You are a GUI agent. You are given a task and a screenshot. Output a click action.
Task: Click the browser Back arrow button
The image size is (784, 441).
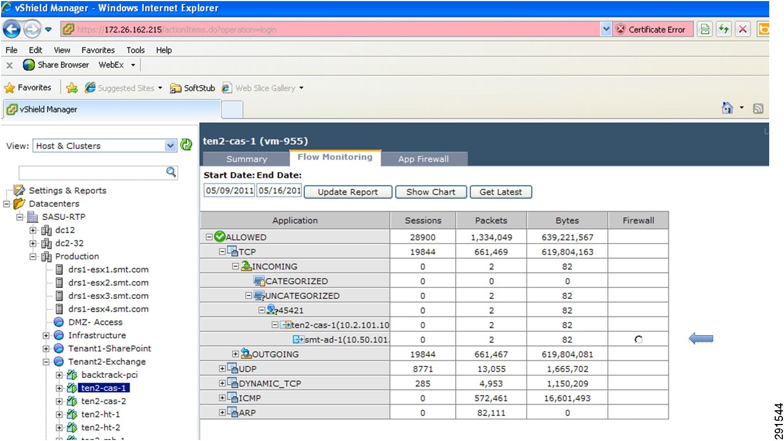[x=12, y=30]
